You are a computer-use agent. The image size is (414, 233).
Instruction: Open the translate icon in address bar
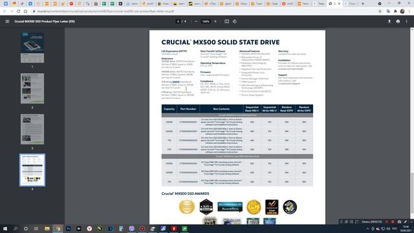point(388,12)
